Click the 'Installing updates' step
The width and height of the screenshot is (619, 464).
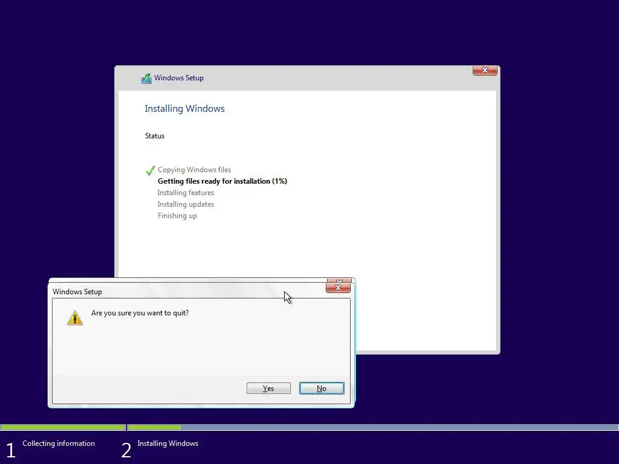186,204
